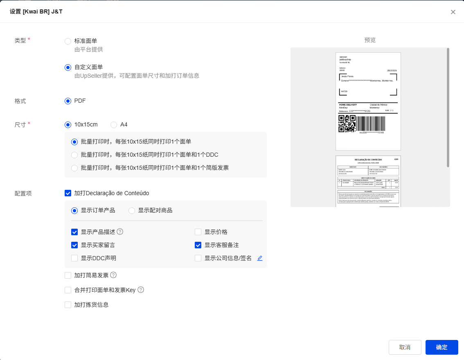This screenshot has height=360, width=464.
Task: Click the 取消 cancel button
Action: pyautogui.click(x=405, y=347)
